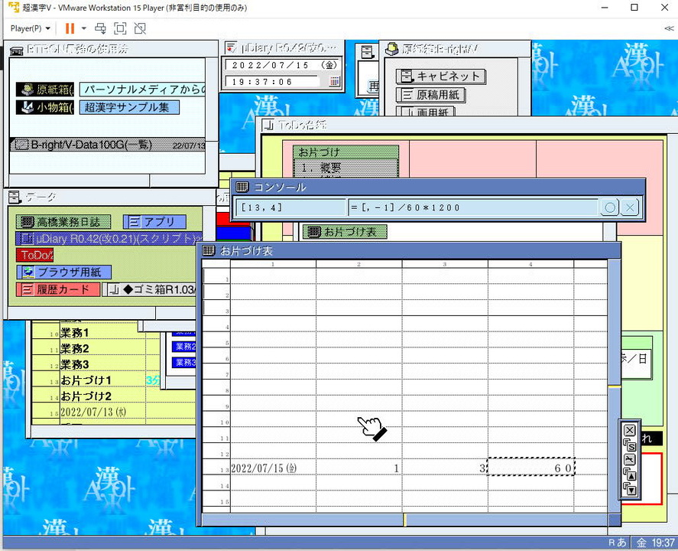
Task: Click the time field 19:37:06 in μDiary
Action: 271,82
